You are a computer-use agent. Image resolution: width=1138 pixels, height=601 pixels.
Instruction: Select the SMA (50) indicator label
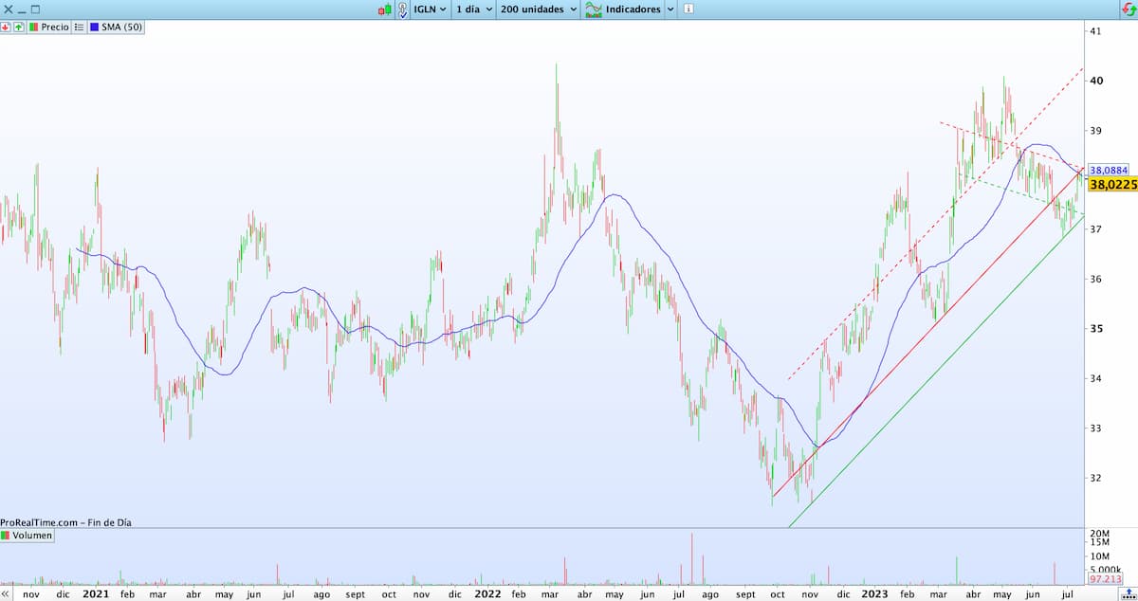(x=121, y=27)
